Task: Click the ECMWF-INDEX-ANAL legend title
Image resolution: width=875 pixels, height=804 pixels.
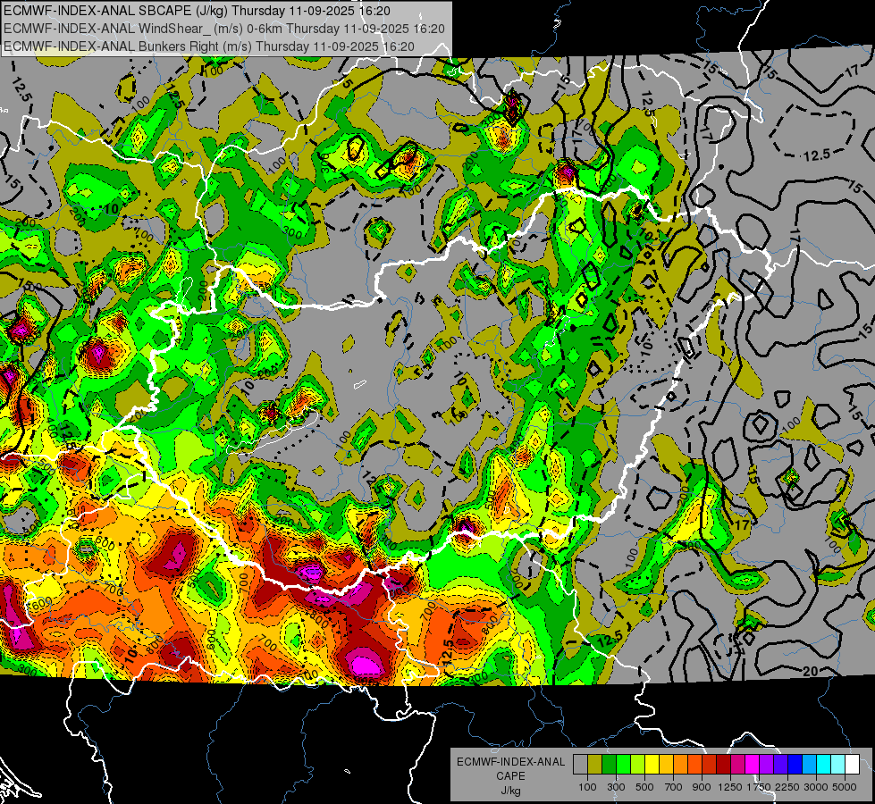Action: (x=511, y=762)
